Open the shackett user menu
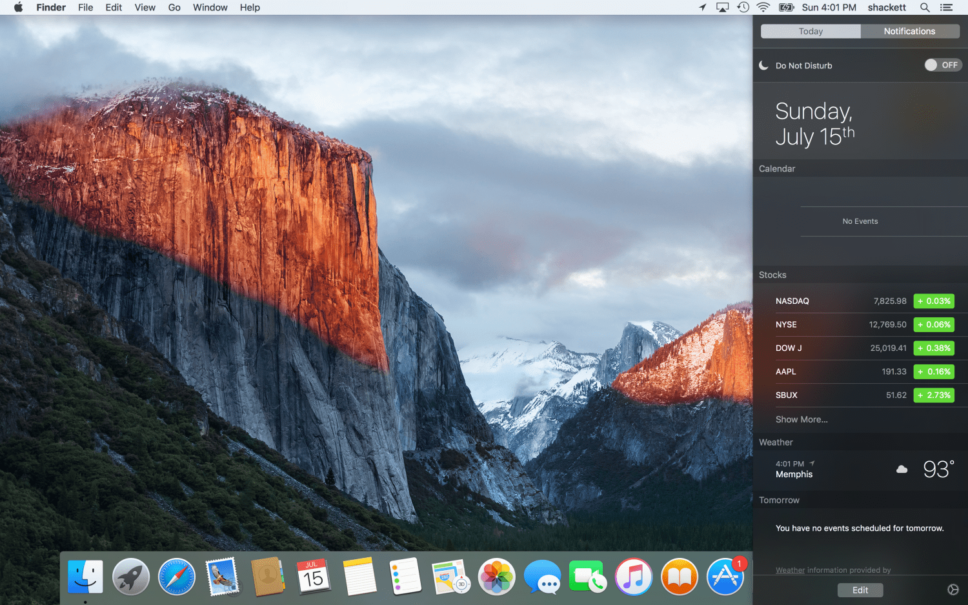968x605 pixels. pyautogui.click(x=887, y=7)
